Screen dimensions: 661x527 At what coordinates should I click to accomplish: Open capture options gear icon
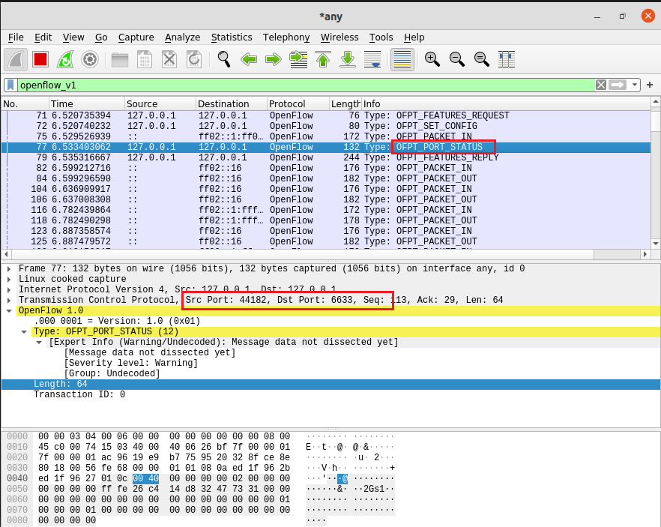tap(90, 59)
